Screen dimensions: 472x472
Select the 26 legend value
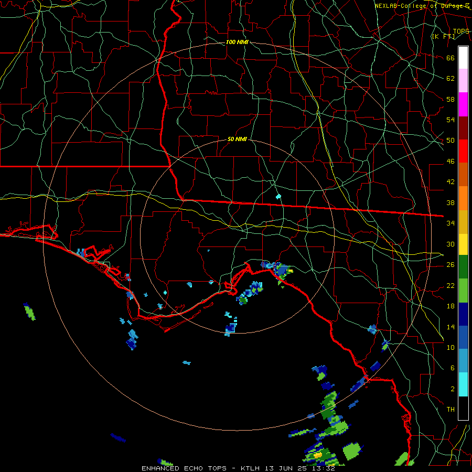point(450,265)
